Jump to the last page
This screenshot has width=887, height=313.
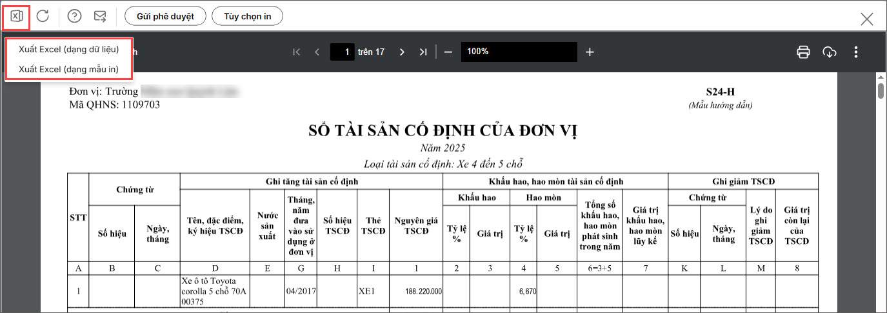point(423,52)
